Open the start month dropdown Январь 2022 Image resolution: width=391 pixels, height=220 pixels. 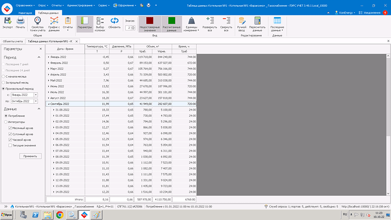(x=36, y=95)
